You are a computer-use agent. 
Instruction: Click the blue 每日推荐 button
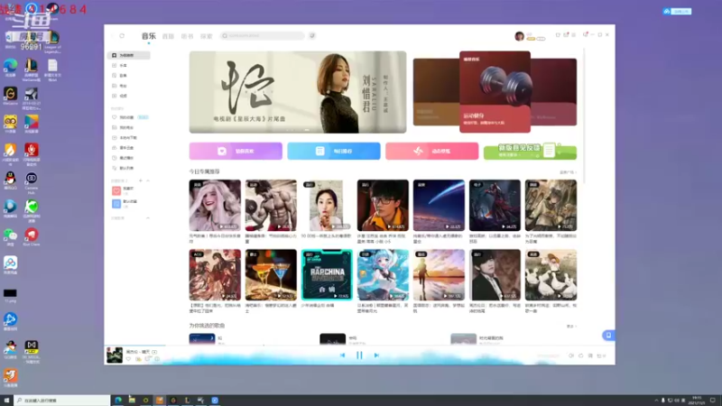pyautogui.click(x=334, y=151)
